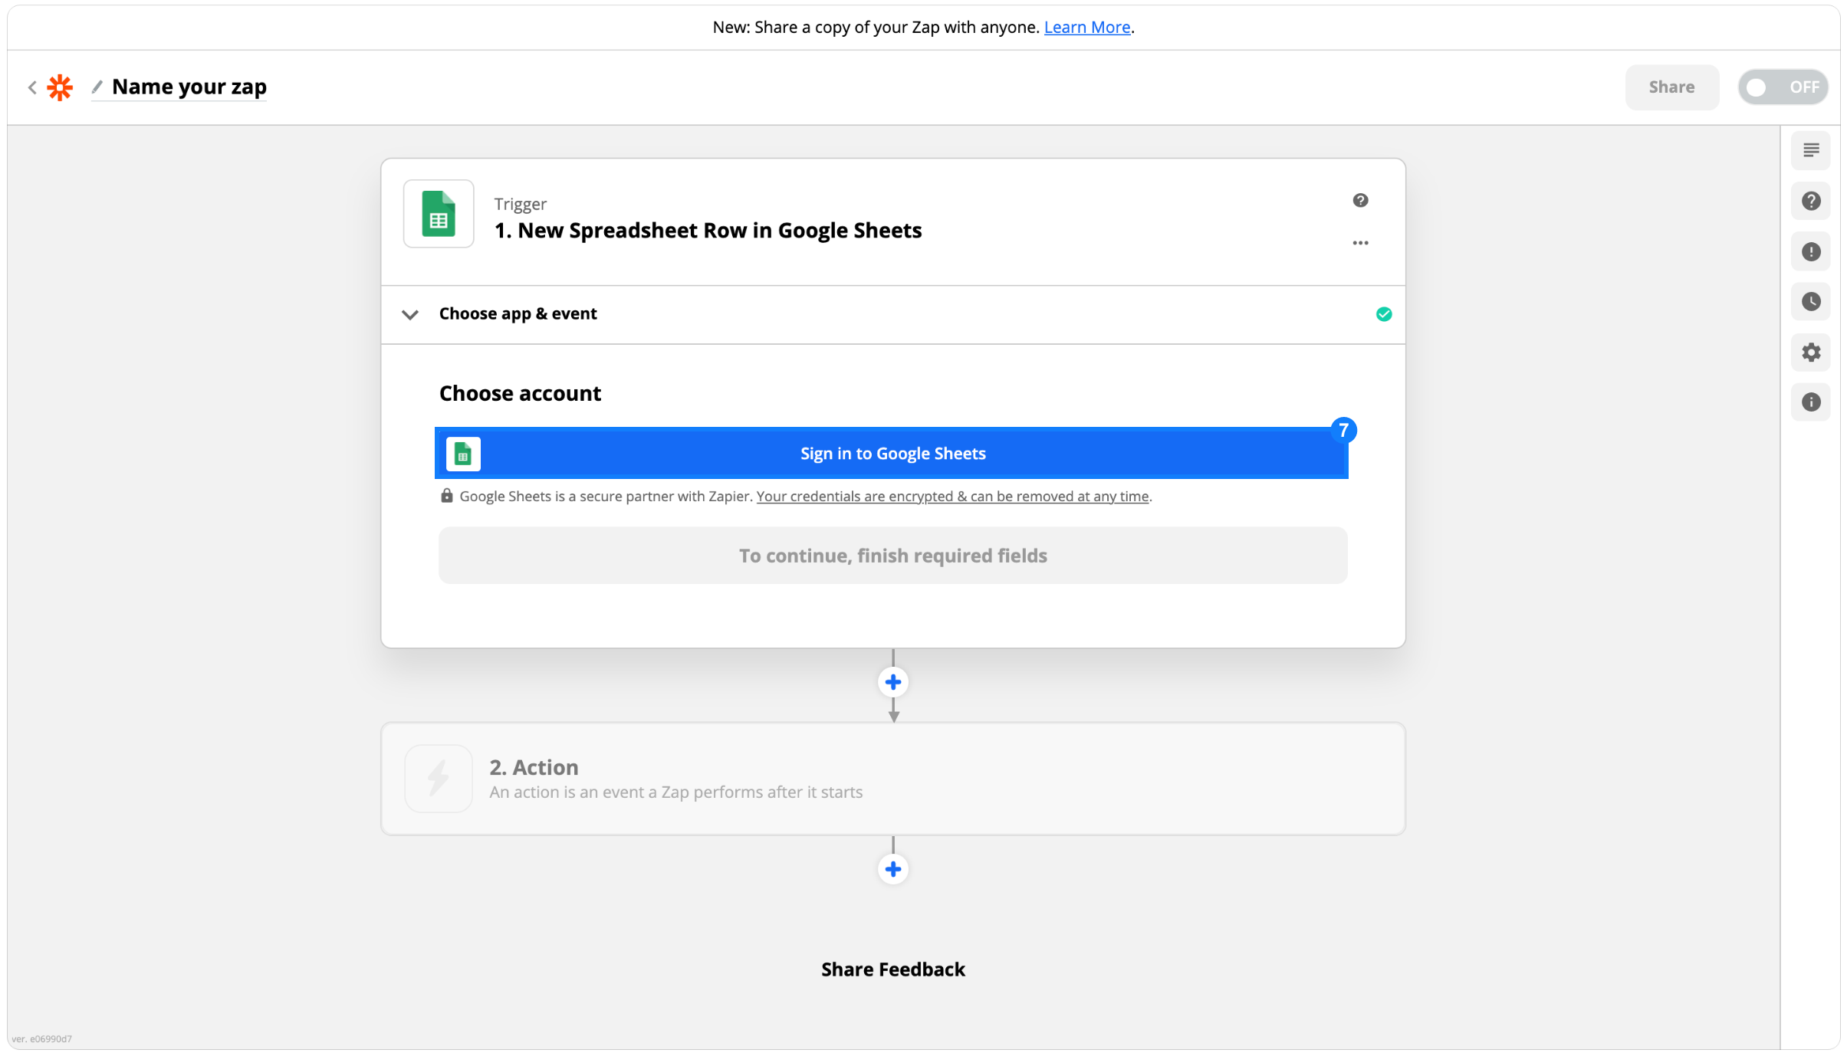
Task: Click the 'Choose account' heading
Action: tap(520, 393)
